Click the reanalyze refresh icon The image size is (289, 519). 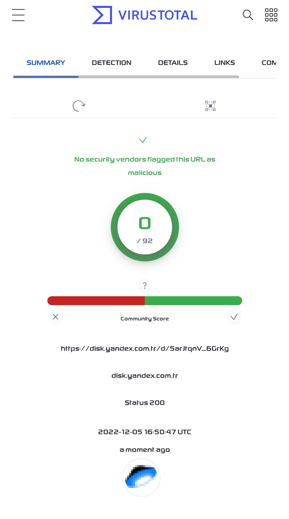tap(79, 106)
